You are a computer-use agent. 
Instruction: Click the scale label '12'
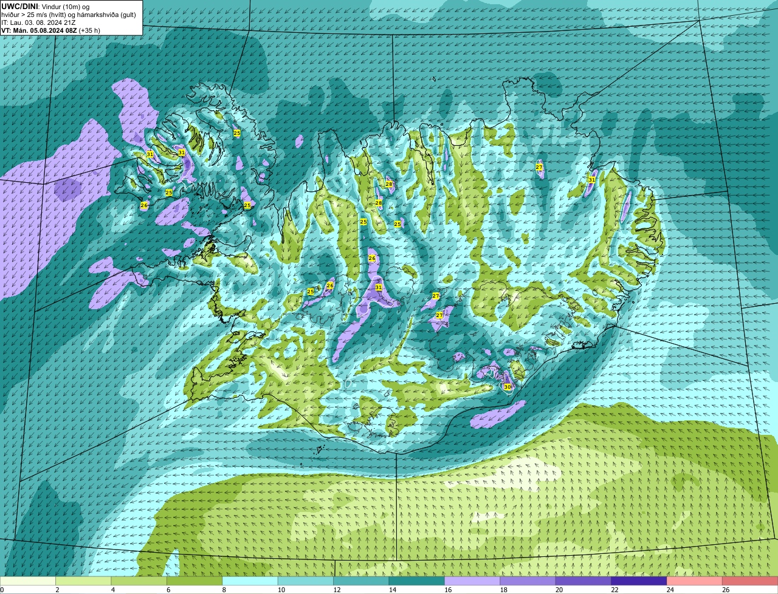[x=336, y=590]
